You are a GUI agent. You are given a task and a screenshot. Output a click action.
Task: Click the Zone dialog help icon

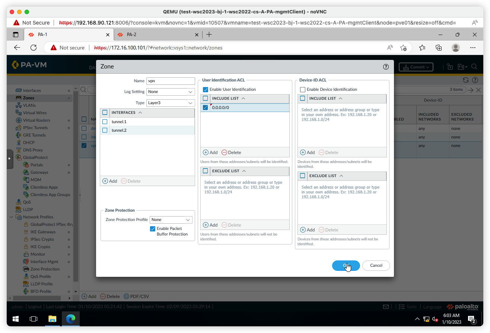(386, 67)
